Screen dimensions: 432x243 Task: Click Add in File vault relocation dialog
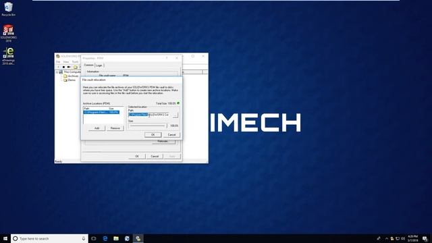click(x=97, y=128)
